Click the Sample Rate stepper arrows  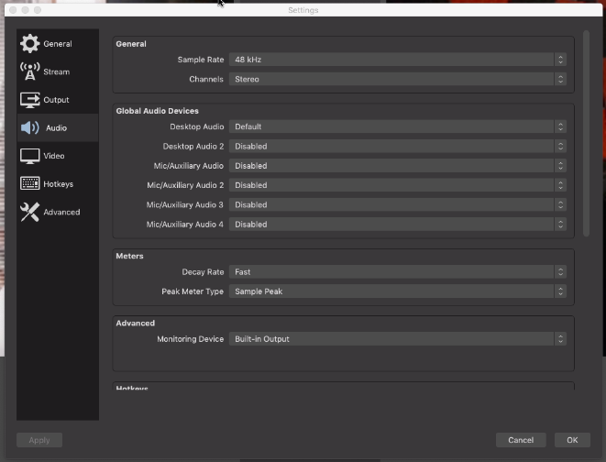[x=560, y=60]
